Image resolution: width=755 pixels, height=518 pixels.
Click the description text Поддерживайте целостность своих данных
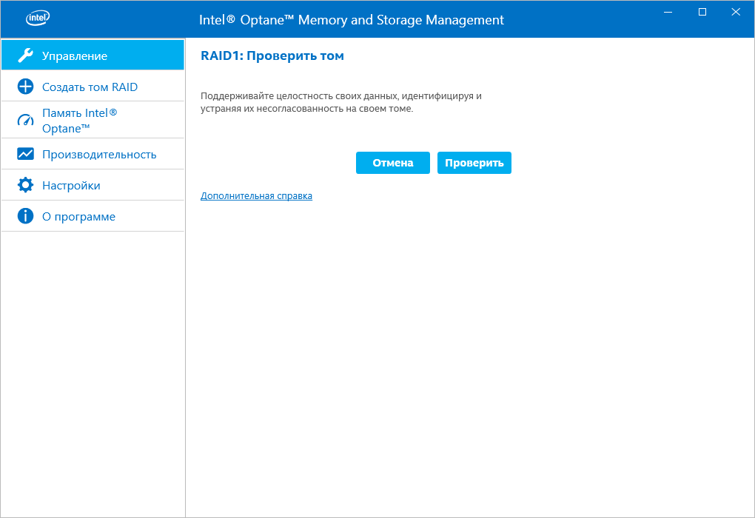click(341, 102)
